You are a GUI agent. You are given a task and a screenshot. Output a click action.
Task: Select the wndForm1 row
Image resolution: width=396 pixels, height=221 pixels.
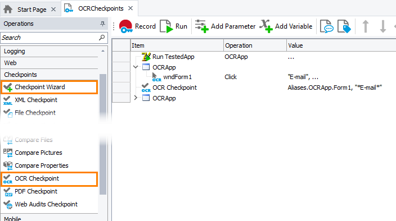point(178,77)
